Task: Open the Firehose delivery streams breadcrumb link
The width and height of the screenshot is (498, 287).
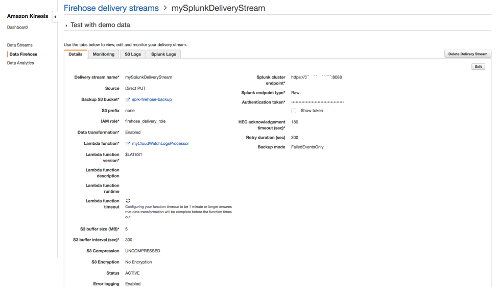Action: [111, 8]
